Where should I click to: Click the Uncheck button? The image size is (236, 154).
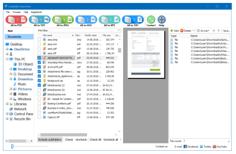click(81, 140)
